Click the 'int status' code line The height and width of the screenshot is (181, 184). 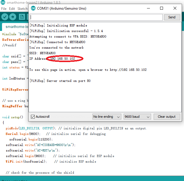(15, 67)
